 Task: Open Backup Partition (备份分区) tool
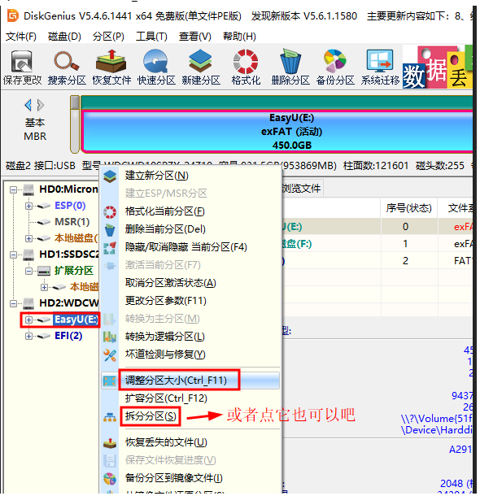(335, 67)
